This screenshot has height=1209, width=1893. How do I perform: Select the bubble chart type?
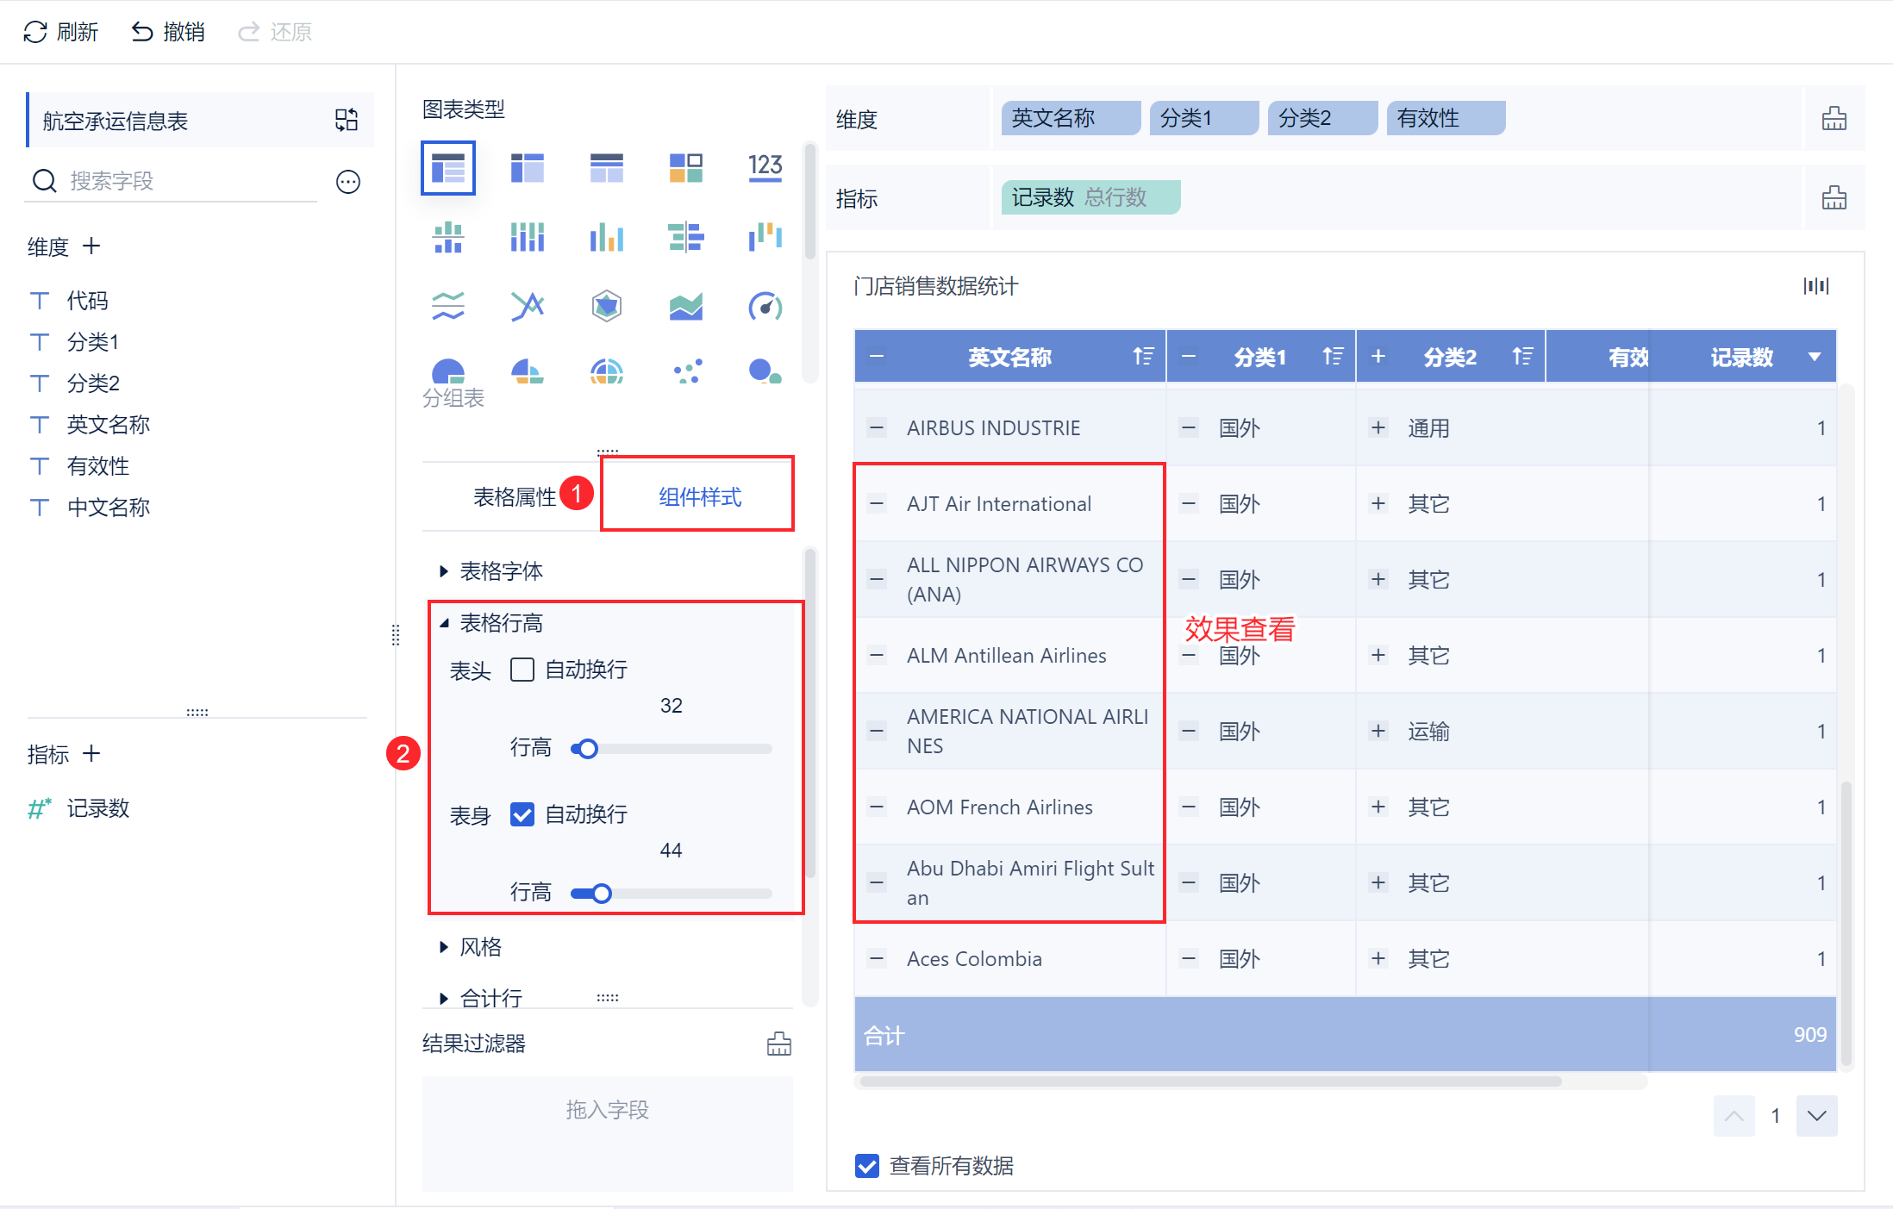(765, 371)
